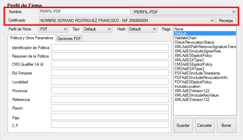The image size is (243, 140).
Task: Select PDFAdESIncludeRevocationInfo flag
Action: pos(205,78)
